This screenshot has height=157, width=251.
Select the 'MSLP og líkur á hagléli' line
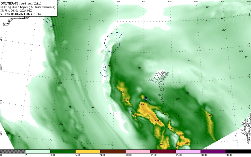pos(28,7)
